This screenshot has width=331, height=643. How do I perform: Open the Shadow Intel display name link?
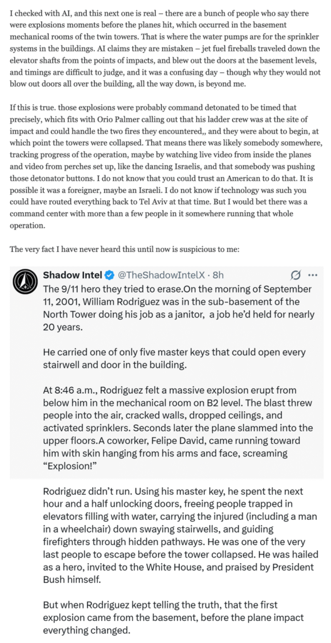(73, 274)
